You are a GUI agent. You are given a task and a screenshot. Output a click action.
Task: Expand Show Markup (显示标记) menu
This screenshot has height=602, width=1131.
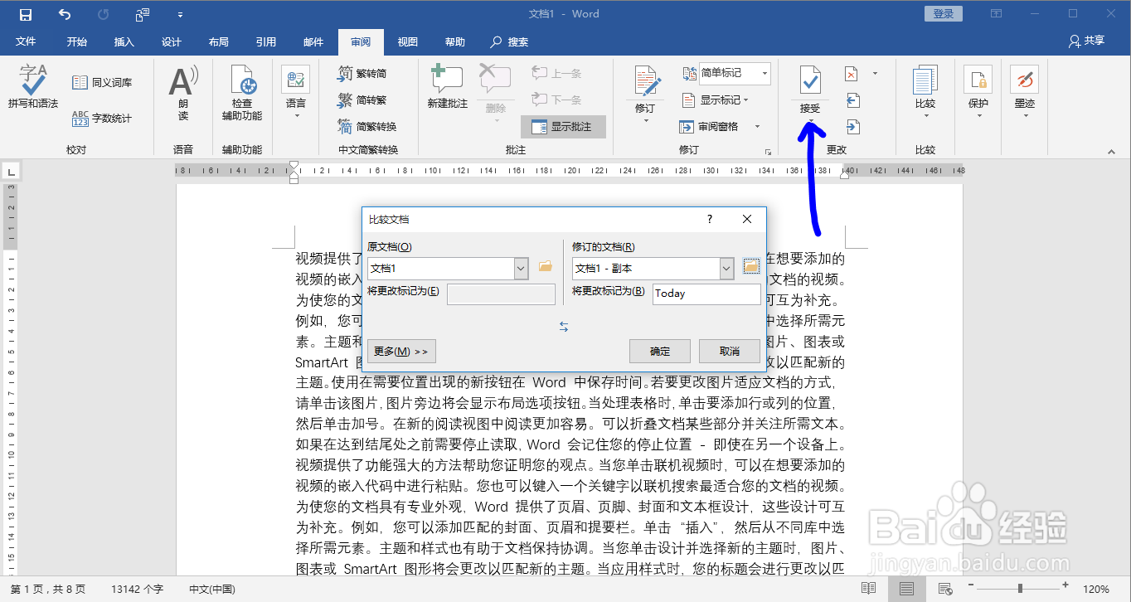click(714, 100)
